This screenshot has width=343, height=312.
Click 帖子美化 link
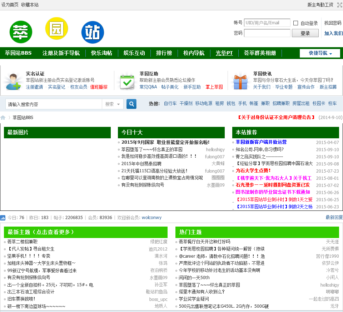170,87
